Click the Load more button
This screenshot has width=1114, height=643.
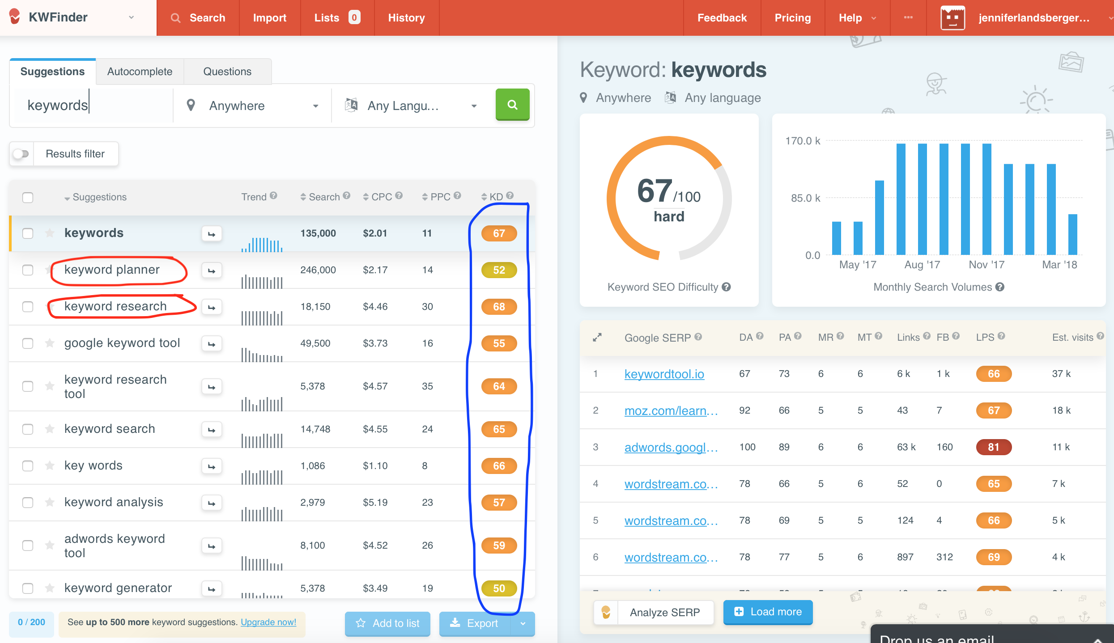coord(768,612)
